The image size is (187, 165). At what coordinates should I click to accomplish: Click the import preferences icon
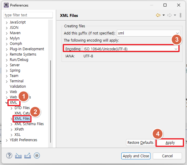pyautogui.click(x=18, y=155)
